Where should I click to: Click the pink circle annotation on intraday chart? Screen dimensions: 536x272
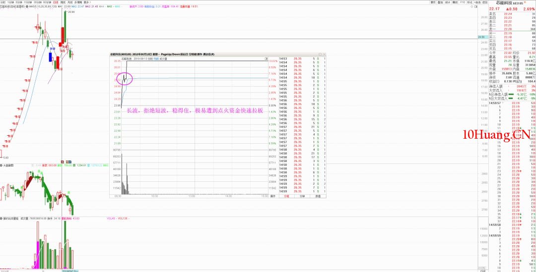[123, 78]
